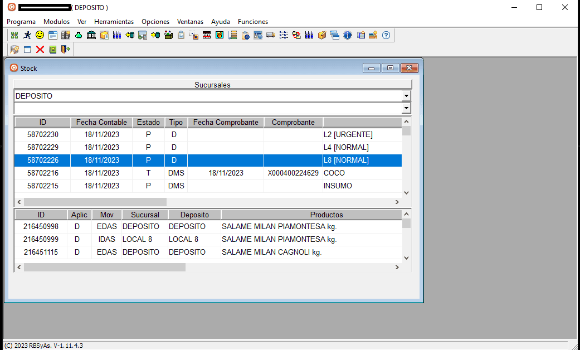Click the Comprobante column header
The image size is (580, 350).
point(293,122)
